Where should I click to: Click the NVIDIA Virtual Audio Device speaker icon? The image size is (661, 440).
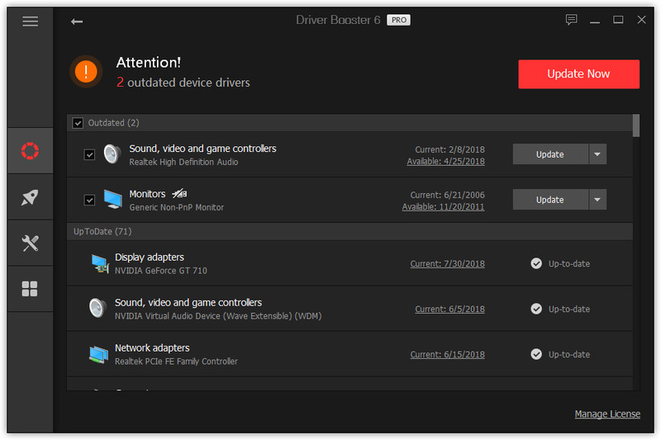coord(97,308)
